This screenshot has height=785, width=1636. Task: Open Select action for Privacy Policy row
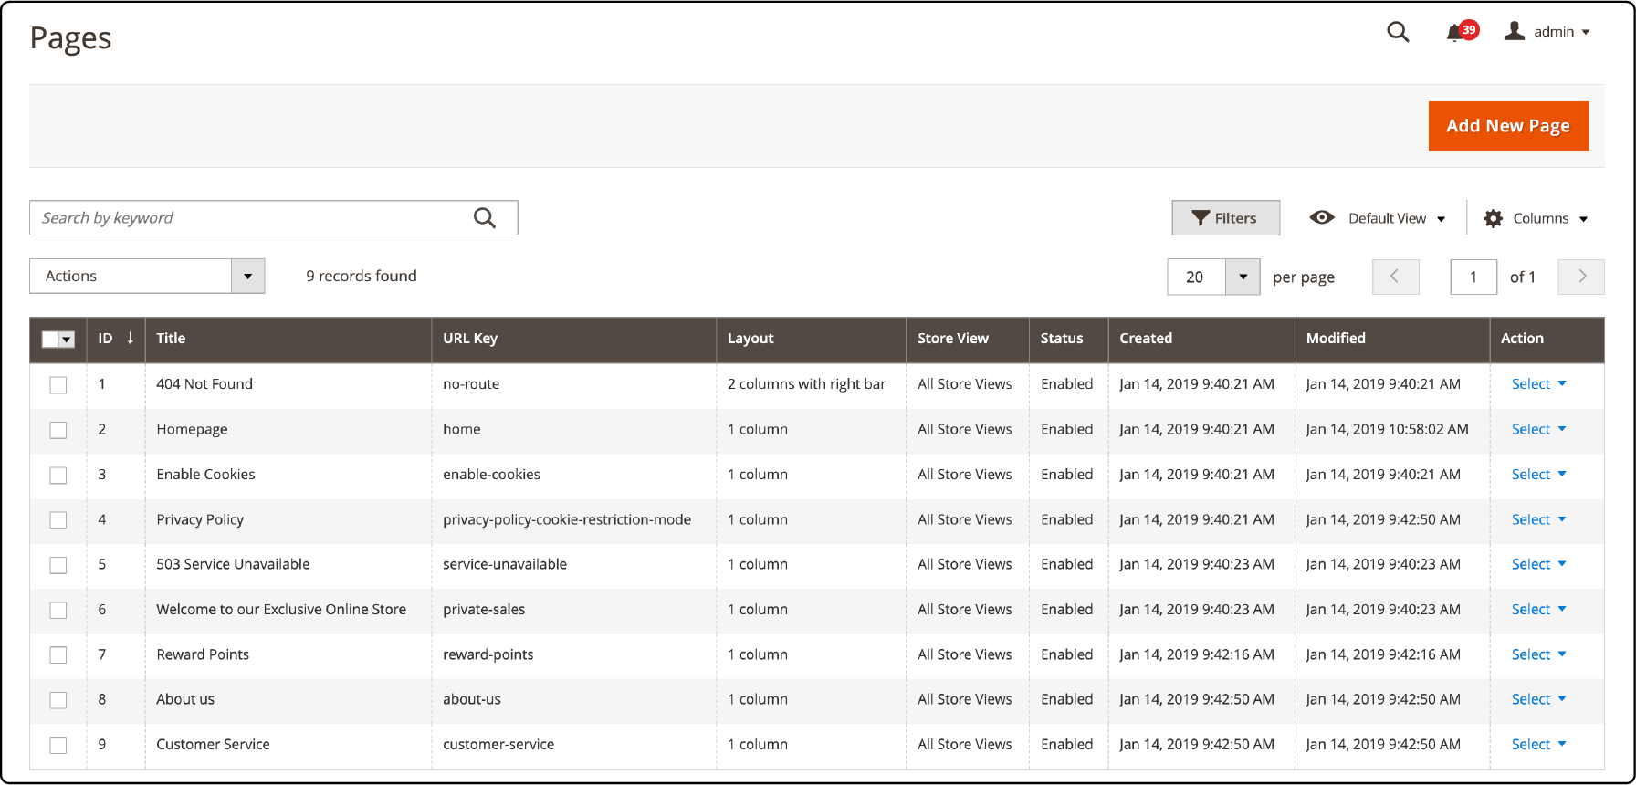1538,519
